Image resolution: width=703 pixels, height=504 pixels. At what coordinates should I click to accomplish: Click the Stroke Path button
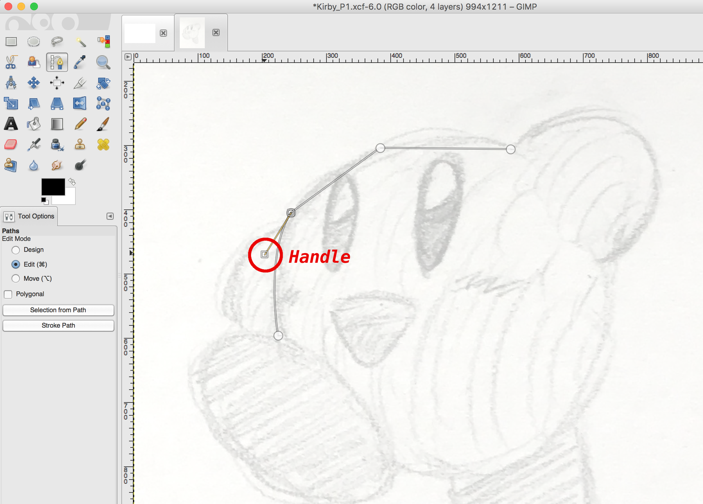58,325
